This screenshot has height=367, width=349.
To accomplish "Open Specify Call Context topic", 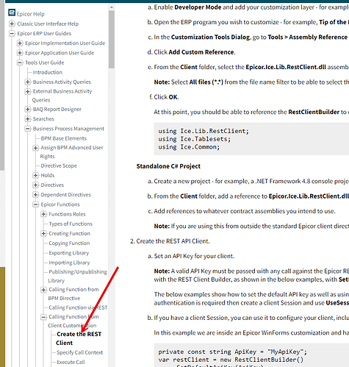I will [80, 352].
